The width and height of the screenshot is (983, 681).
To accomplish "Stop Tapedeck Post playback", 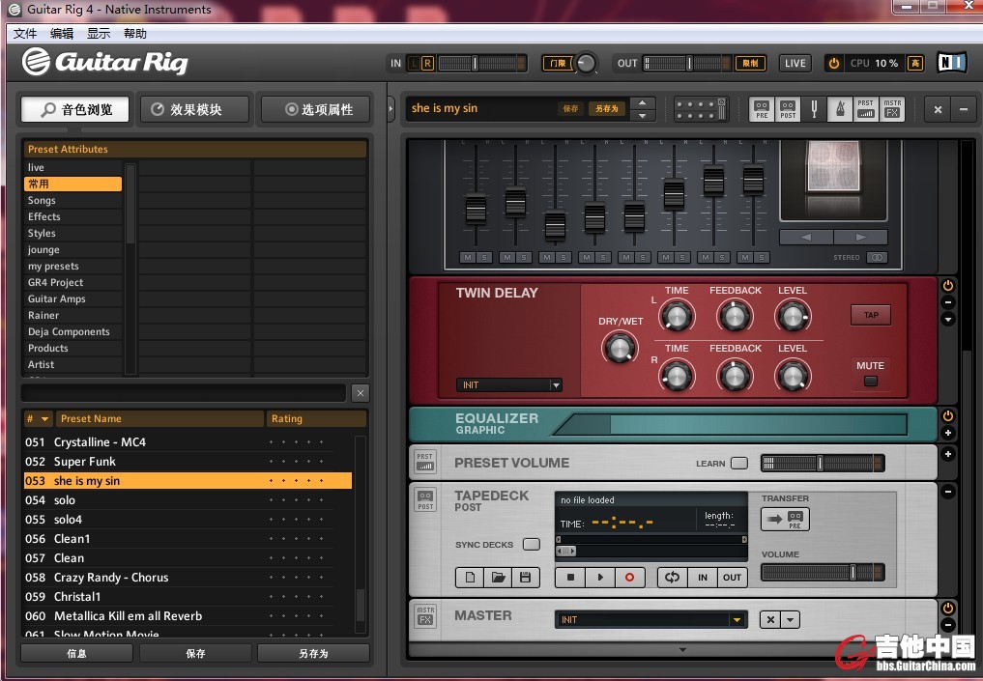I will [570, 577].
